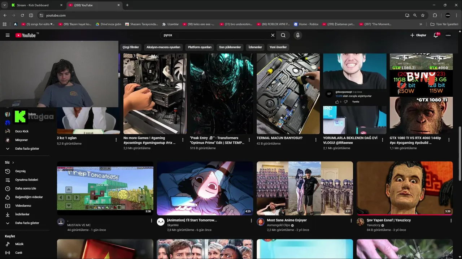Open Tüm Yer İşaretleri bookmarks folder

tap(444, 24)
